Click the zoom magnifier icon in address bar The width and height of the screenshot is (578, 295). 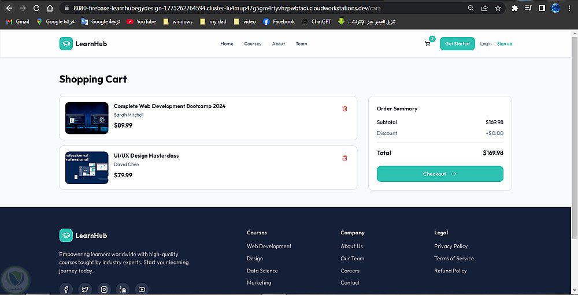point(470,8)
